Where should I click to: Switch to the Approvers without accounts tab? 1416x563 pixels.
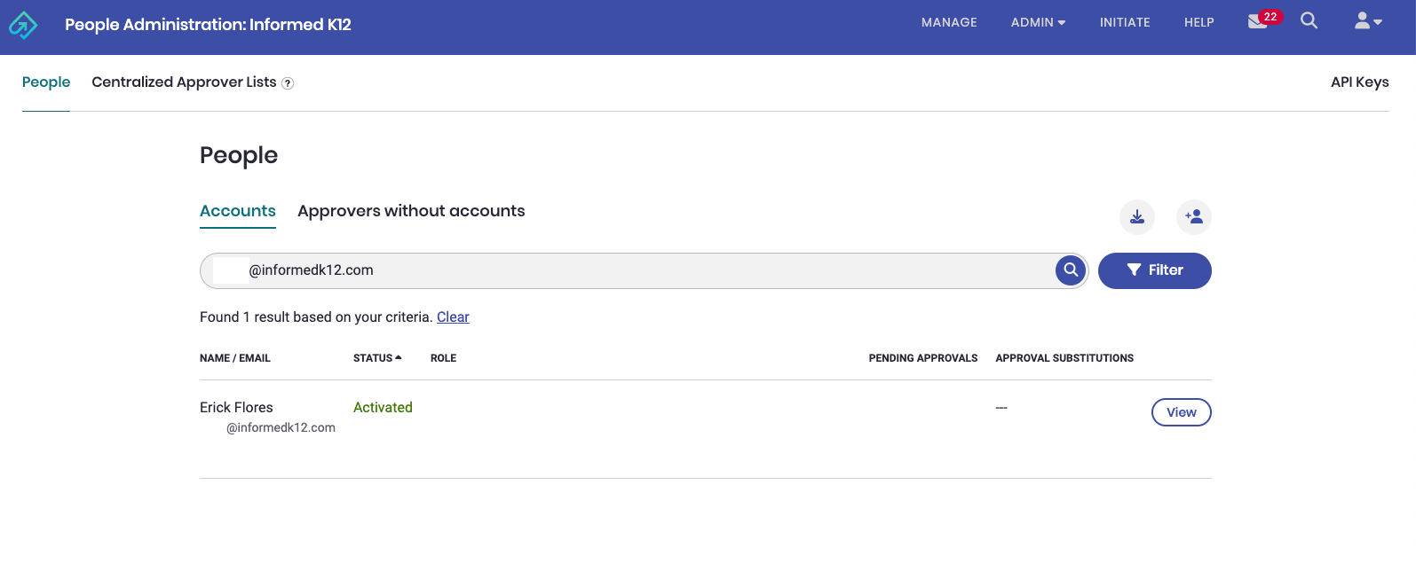(411, 211)
